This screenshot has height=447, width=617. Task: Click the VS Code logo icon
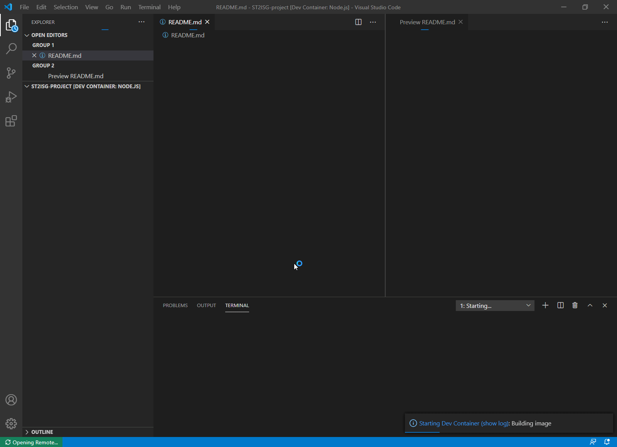click(8, 7)
